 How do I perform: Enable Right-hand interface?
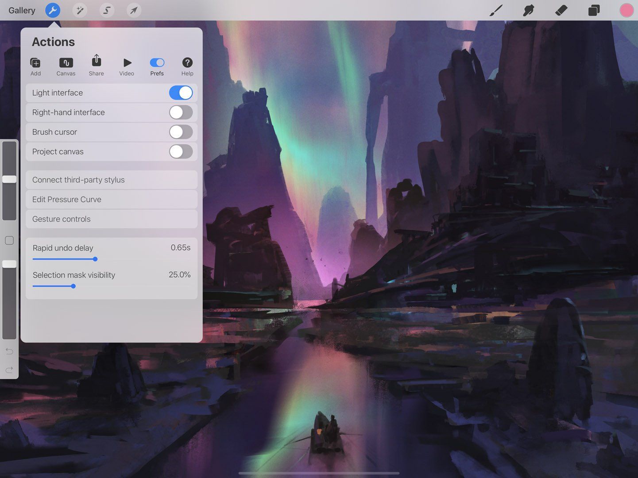coord(181,112)
